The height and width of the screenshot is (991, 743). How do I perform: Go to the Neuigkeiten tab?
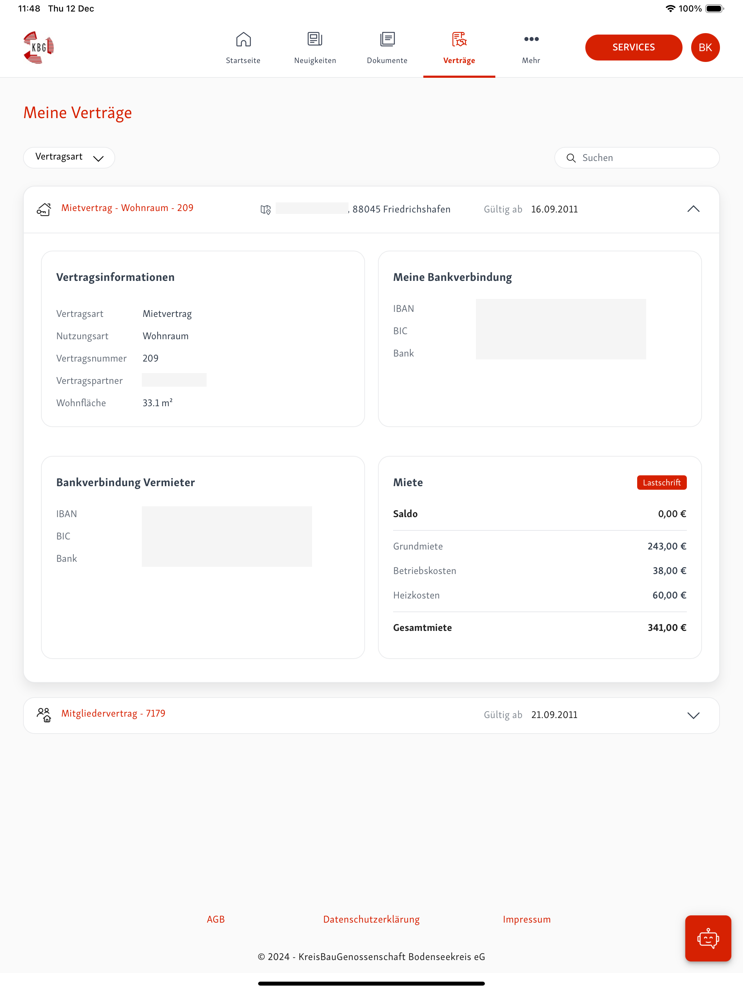pos(315,60)
